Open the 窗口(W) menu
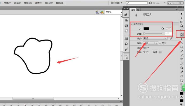185x106 pixels. click(x=49, y=3)
